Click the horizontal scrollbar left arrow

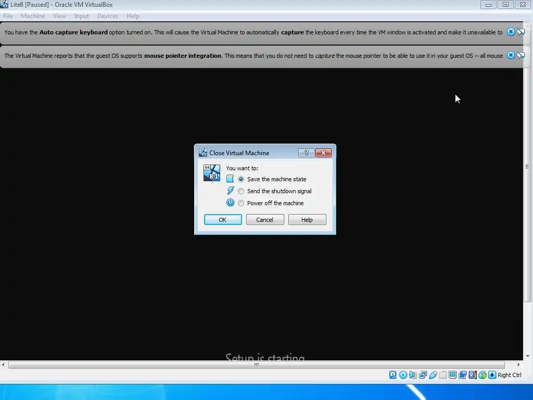click(x=3, y=365)
